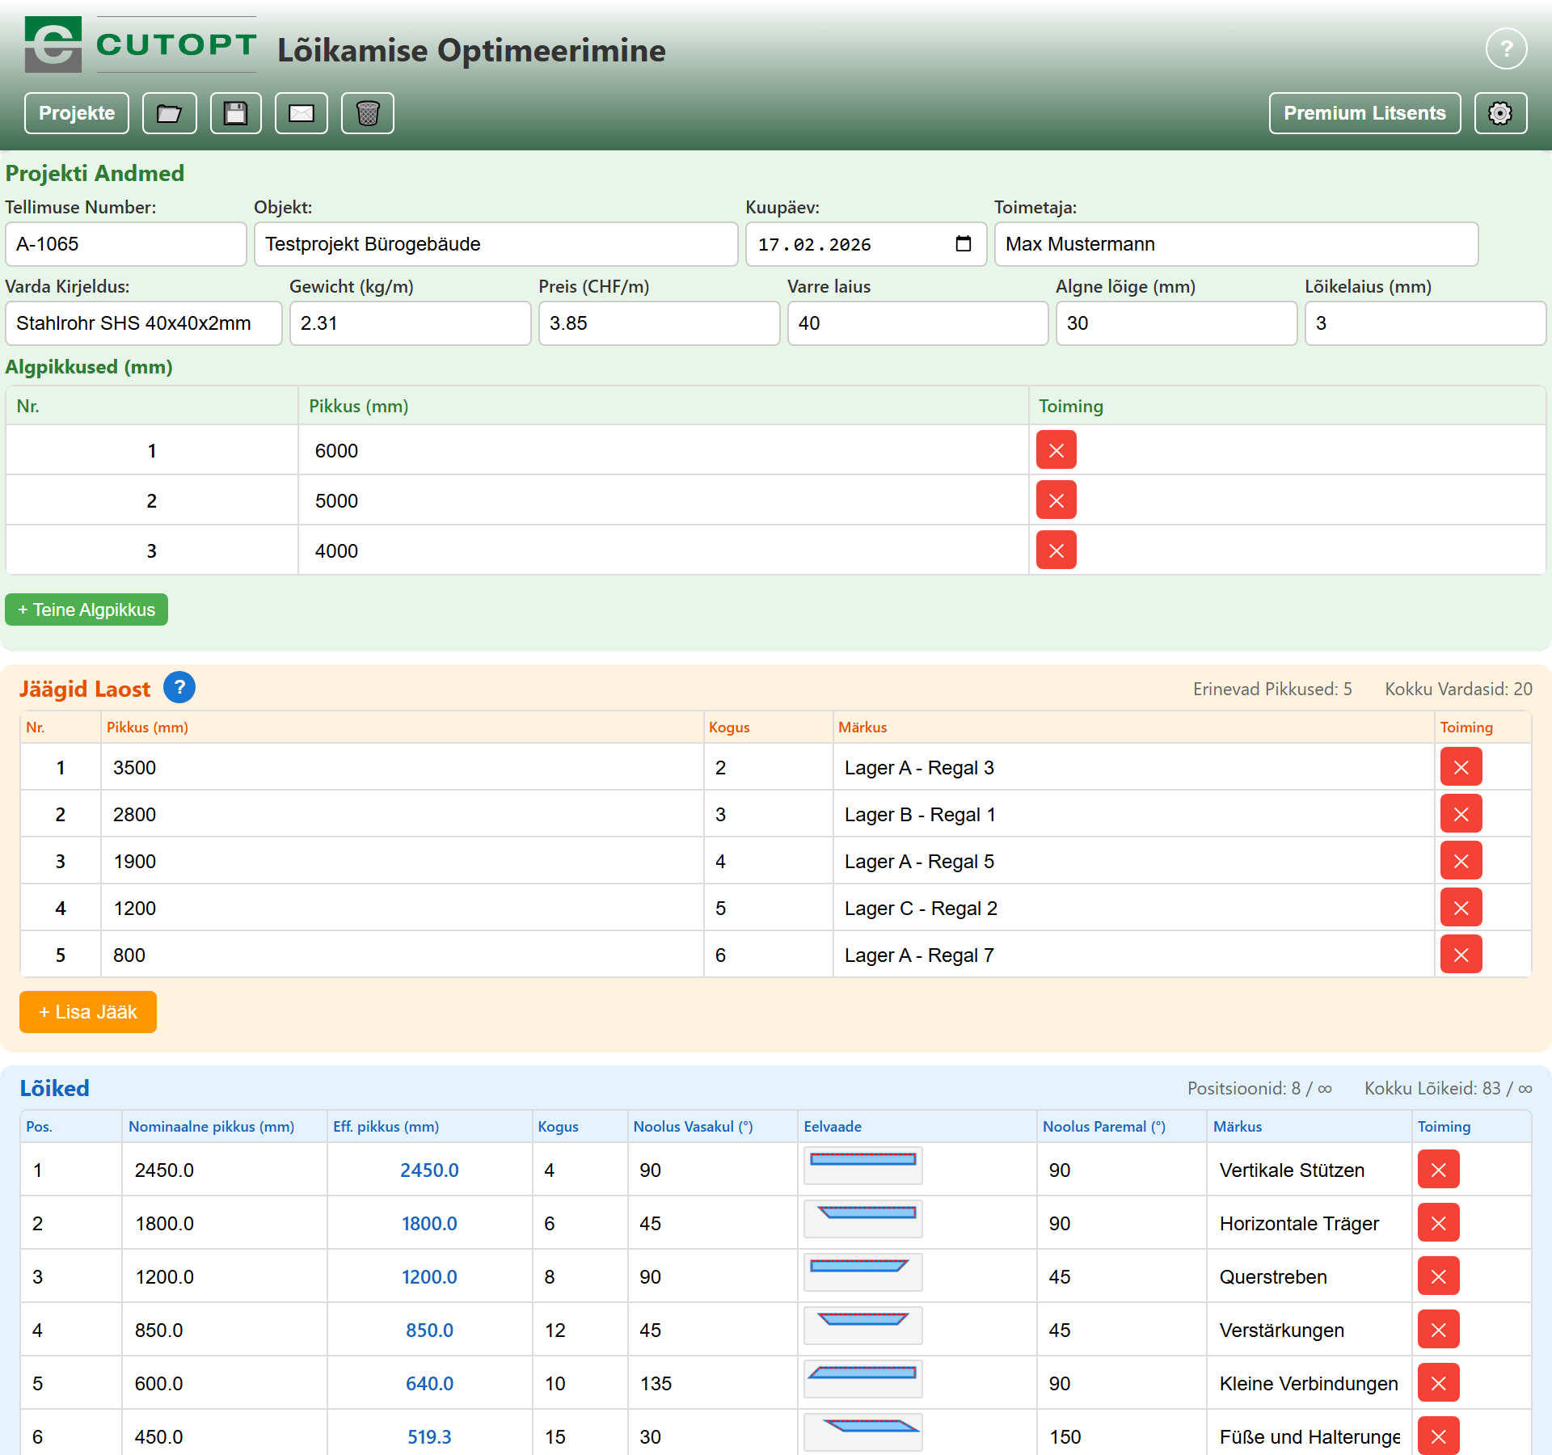Click preview thumbnail of Querstreben cut

(863, 1272)
